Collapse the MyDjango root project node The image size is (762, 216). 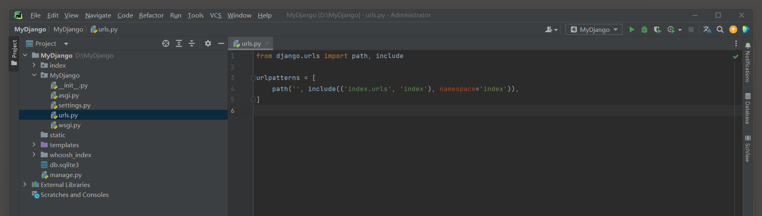point(25,55)
